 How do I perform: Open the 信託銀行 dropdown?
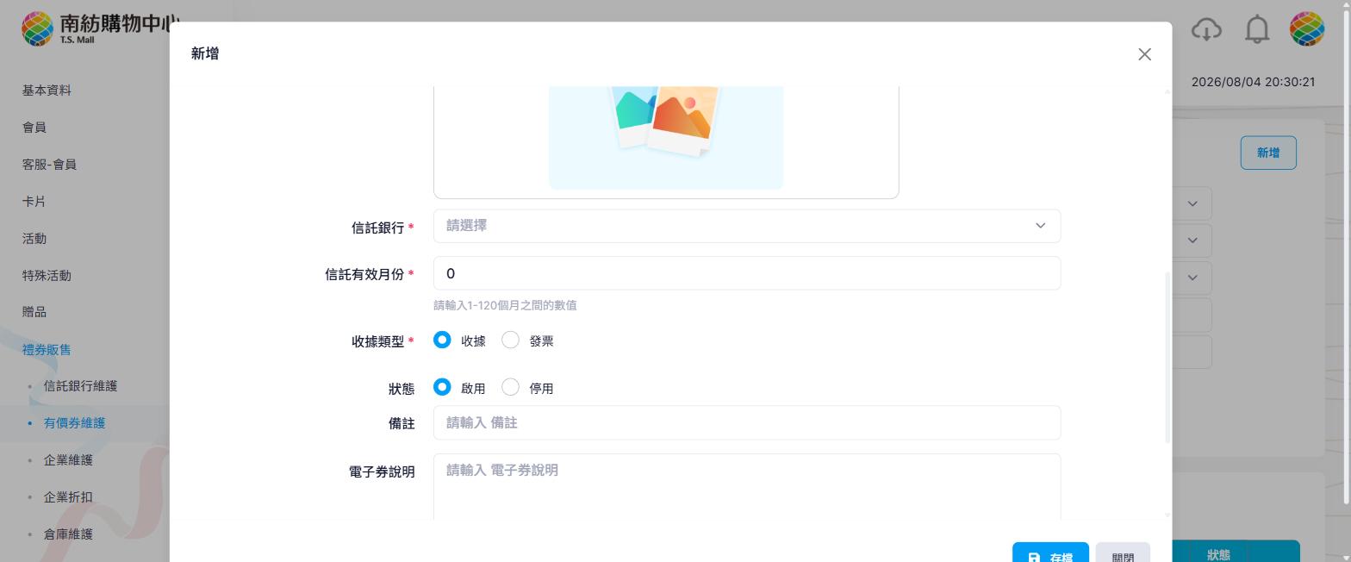pos(747,226)
